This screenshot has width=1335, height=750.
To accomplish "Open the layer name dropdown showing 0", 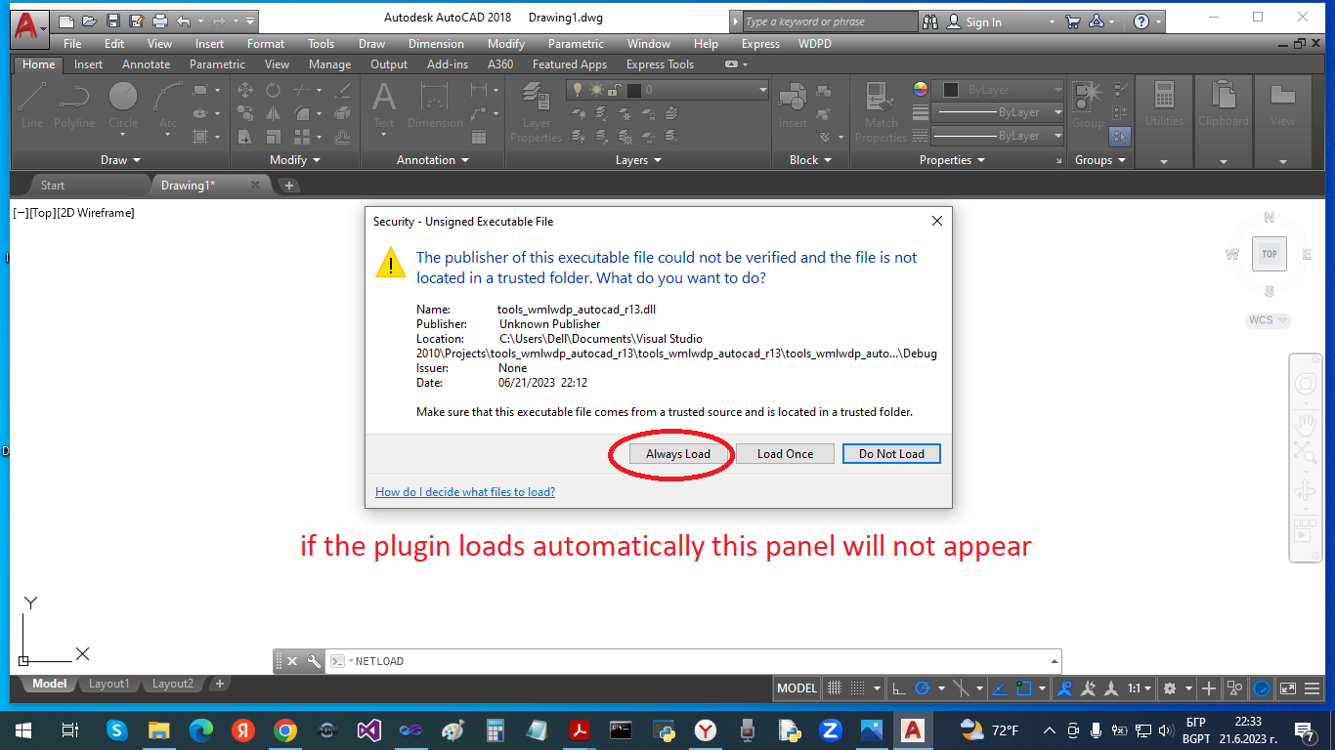I will click(668, 90).
